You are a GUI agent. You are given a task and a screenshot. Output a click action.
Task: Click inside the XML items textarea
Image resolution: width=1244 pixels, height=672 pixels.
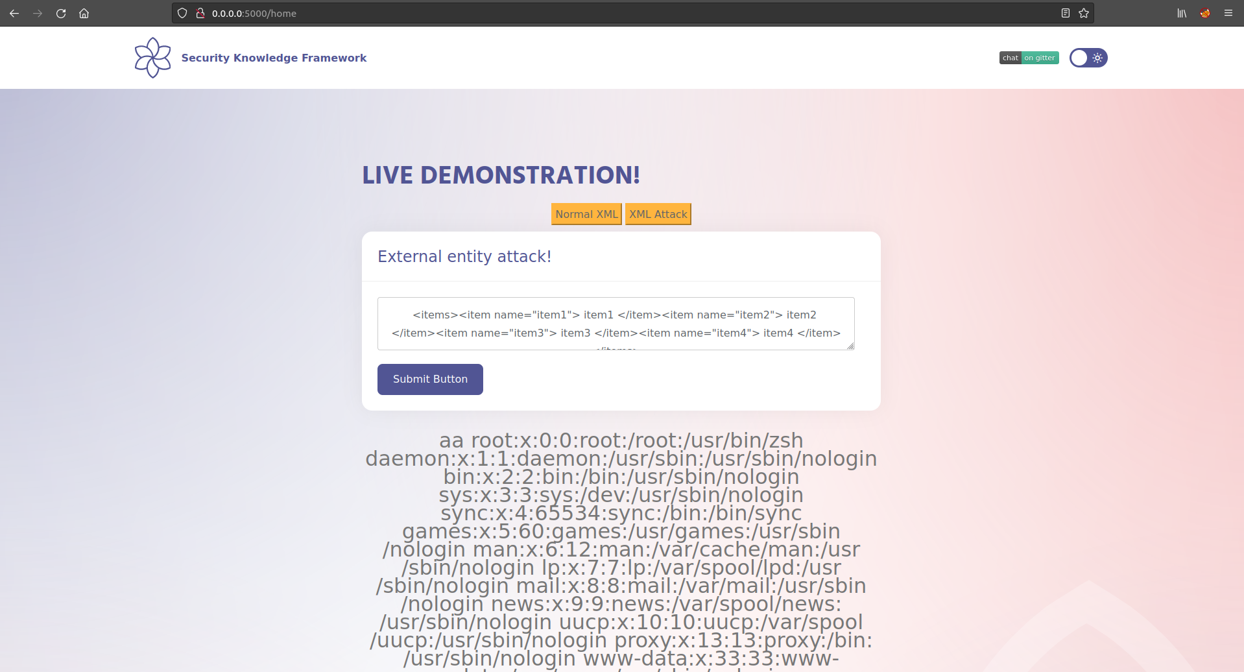coord(616,324)
